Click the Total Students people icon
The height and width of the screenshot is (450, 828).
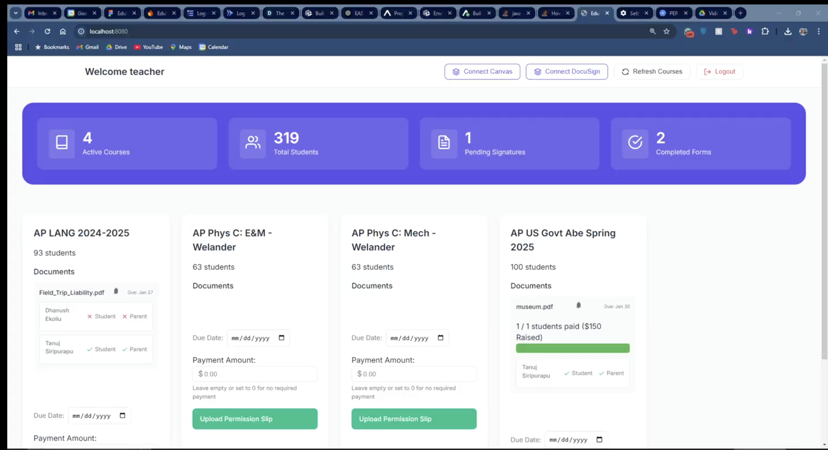253,142
